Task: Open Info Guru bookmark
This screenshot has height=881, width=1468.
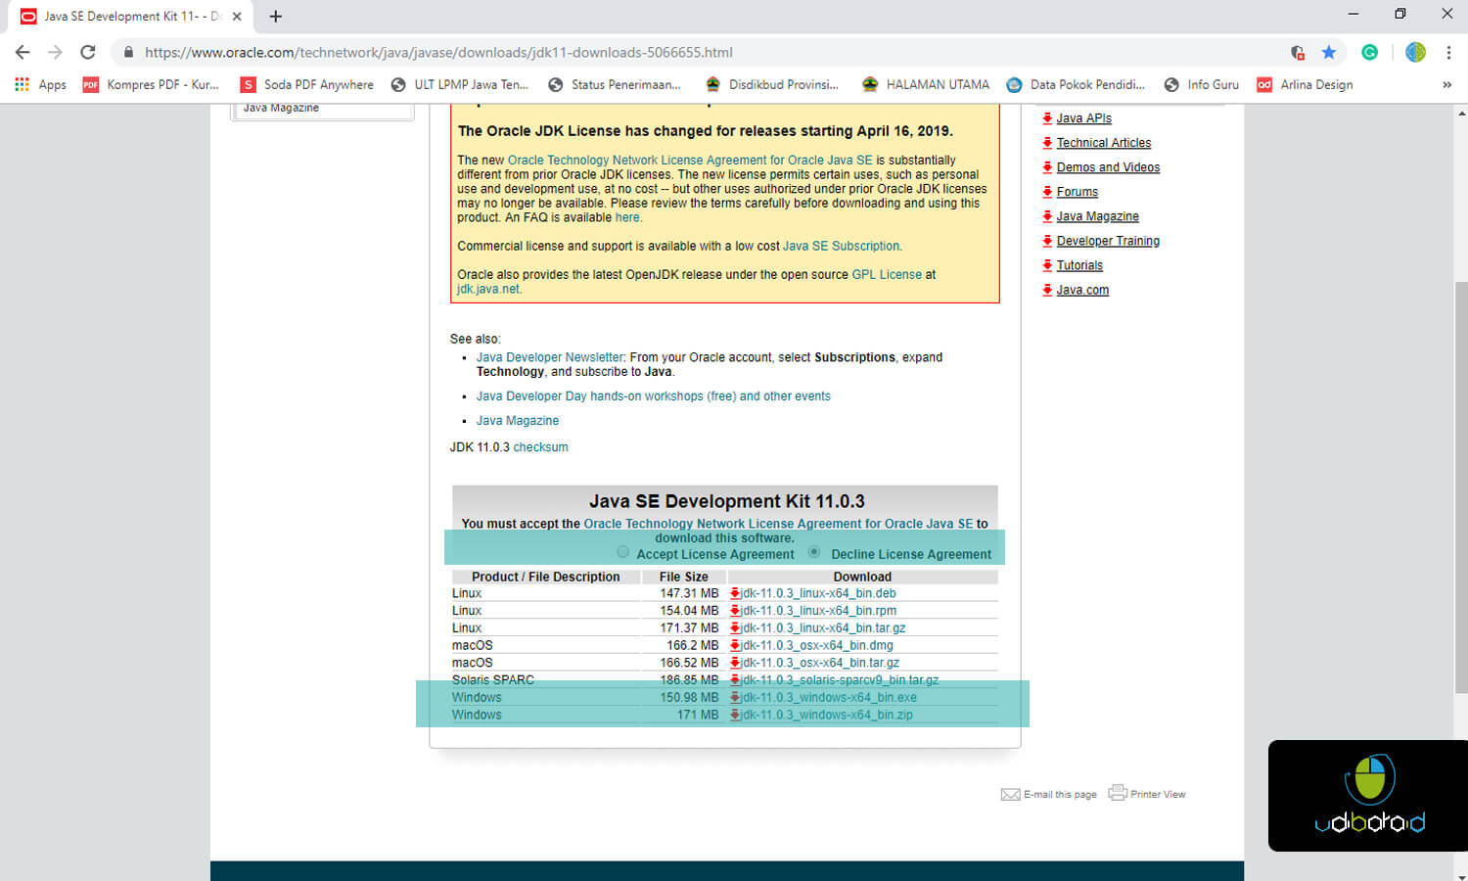Action: pos(1201,84)
